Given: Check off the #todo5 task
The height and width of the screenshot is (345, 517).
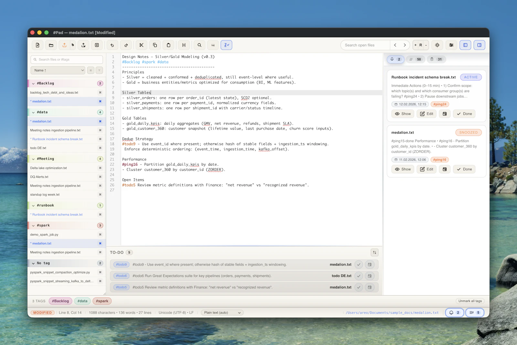Looking at the screenshot, I should click(x=359, y=287).
